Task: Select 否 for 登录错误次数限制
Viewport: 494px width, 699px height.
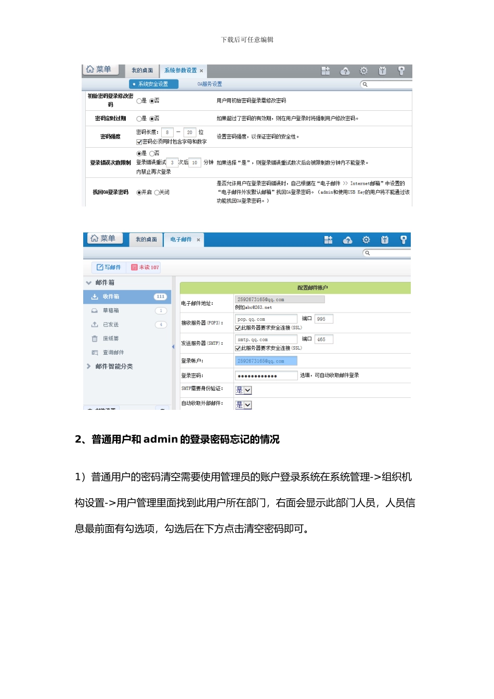Action: pos(152,153)
